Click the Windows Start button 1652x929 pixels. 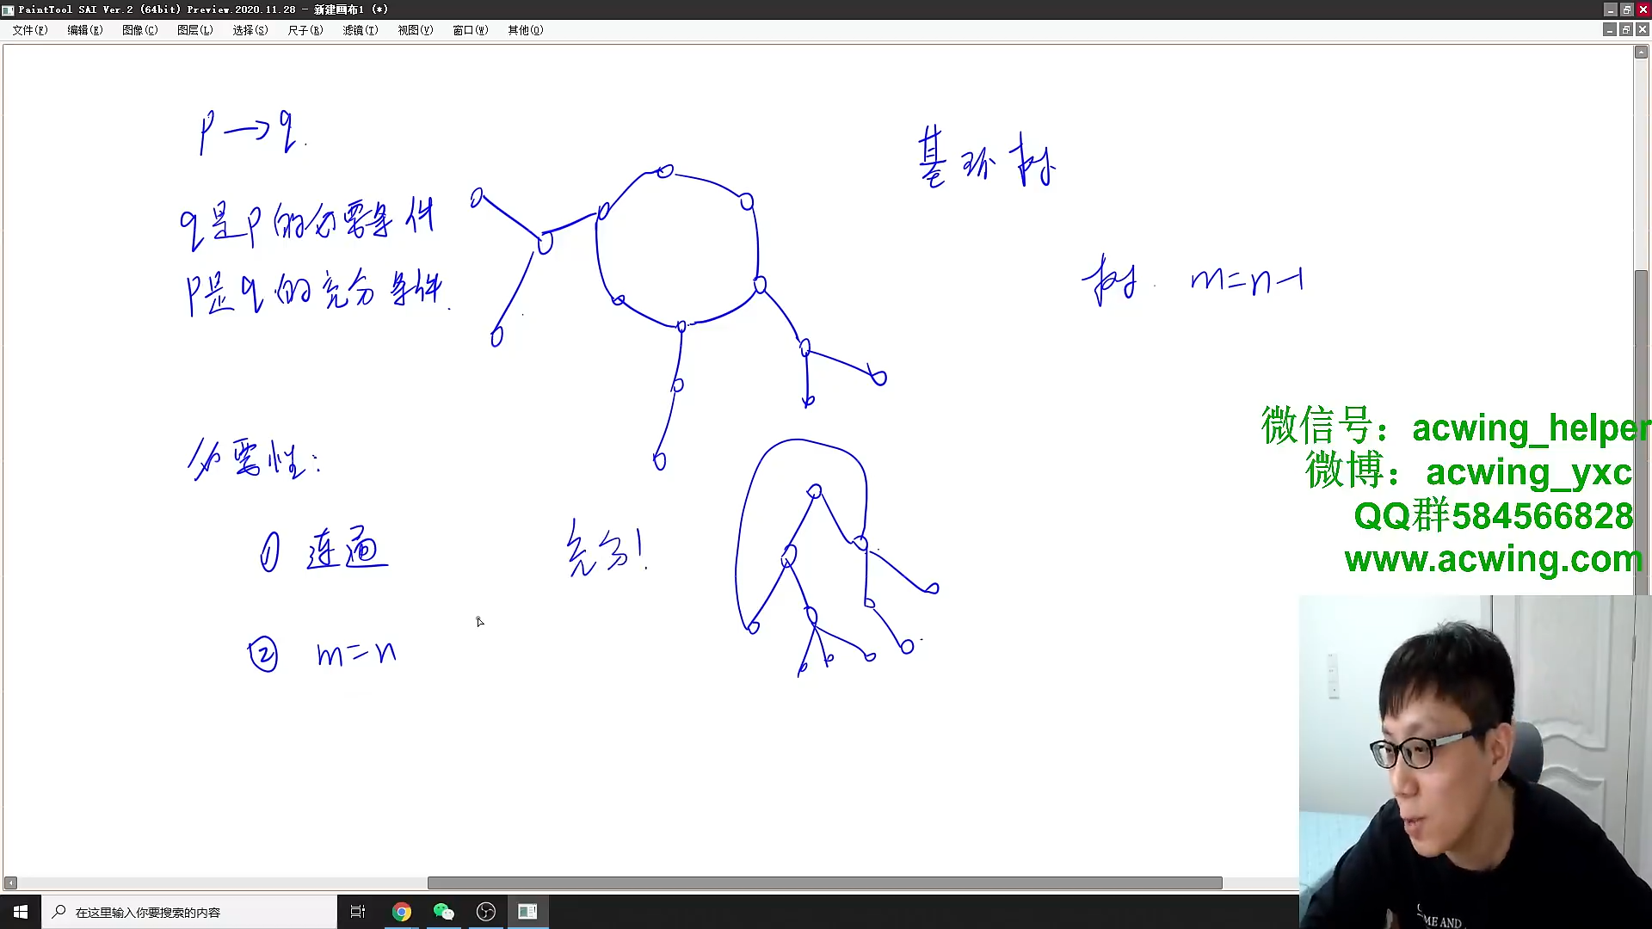coord(21,912)
